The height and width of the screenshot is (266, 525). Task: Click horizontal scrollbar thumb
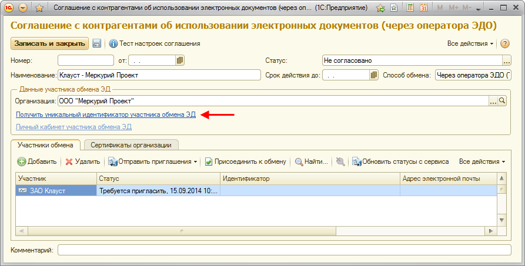[x=182, y=231]
